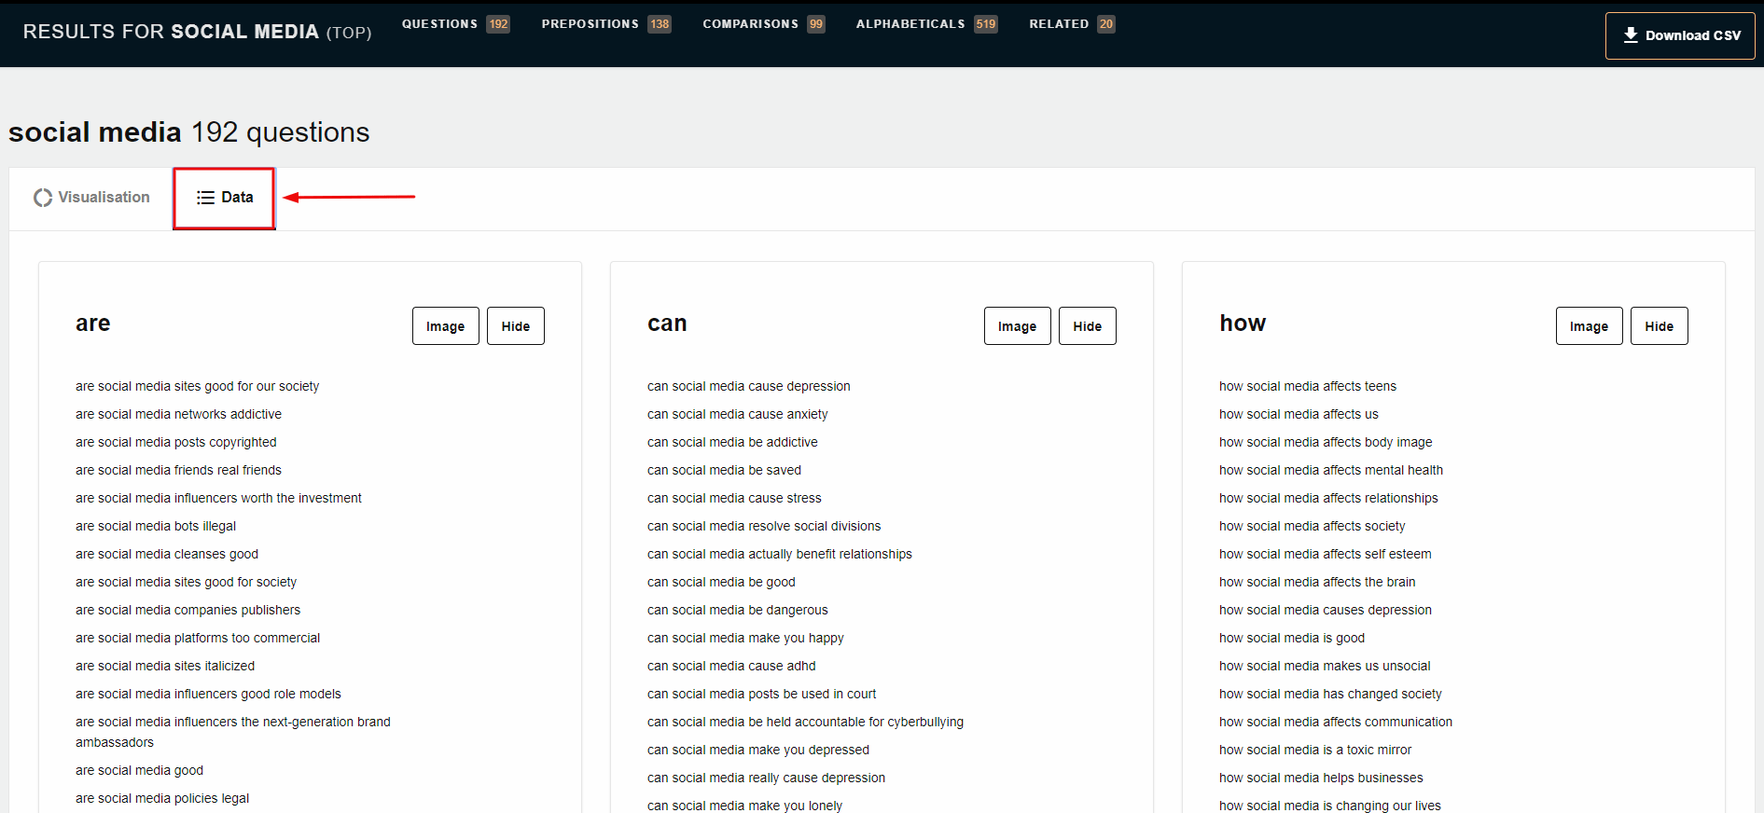Click 'how social media affects mental health'
The image size is (1764, 813).
click(x=1331, y=470)
